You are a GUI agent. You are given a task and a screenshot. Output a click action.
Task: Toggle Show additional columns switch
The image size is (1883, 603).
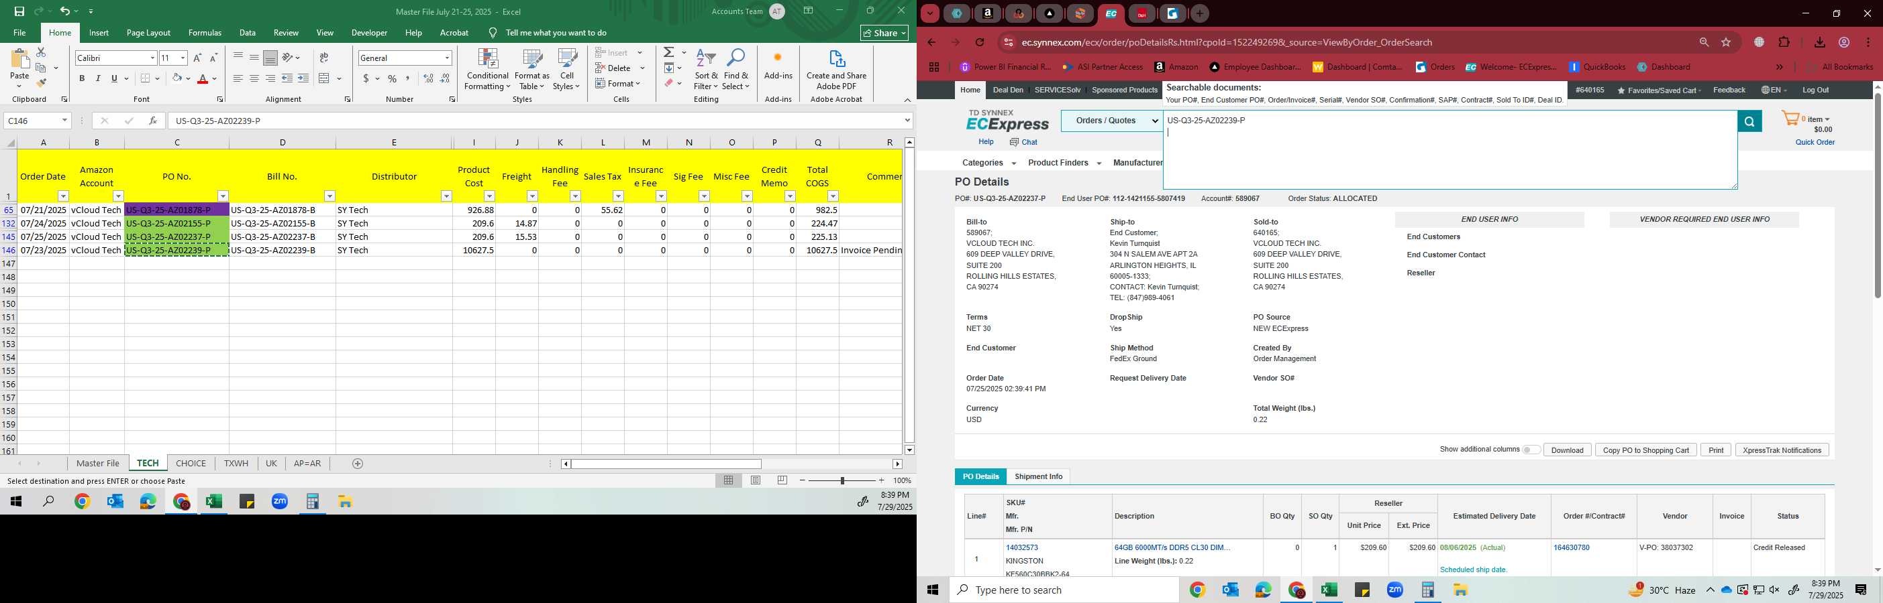[x=1531, y=450]
